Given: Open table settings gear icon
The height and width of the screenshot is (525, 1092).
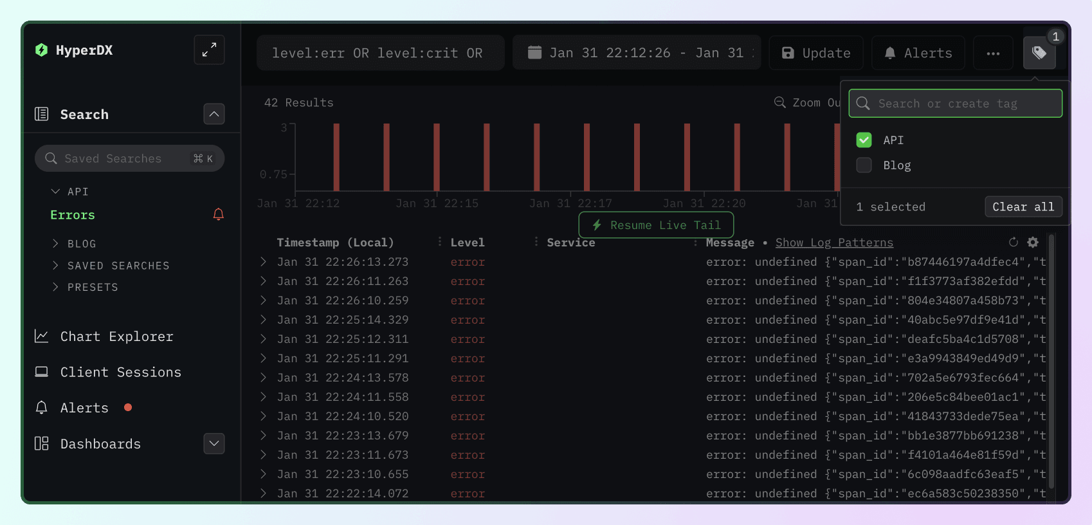Looking at the screenshot, I should 1033,243.
